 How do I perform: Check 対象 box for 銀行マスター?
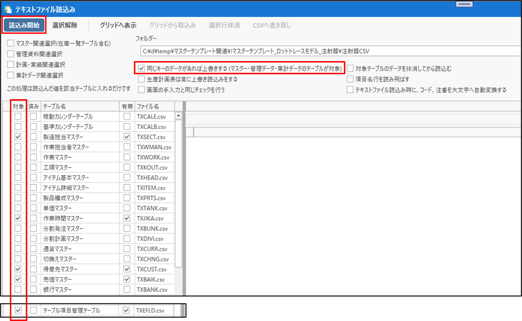(18, 289)
